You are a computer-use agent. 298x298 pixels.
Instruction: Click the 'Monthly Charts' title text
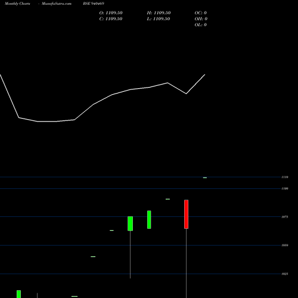pyautogui.click(x=17, y=4)
